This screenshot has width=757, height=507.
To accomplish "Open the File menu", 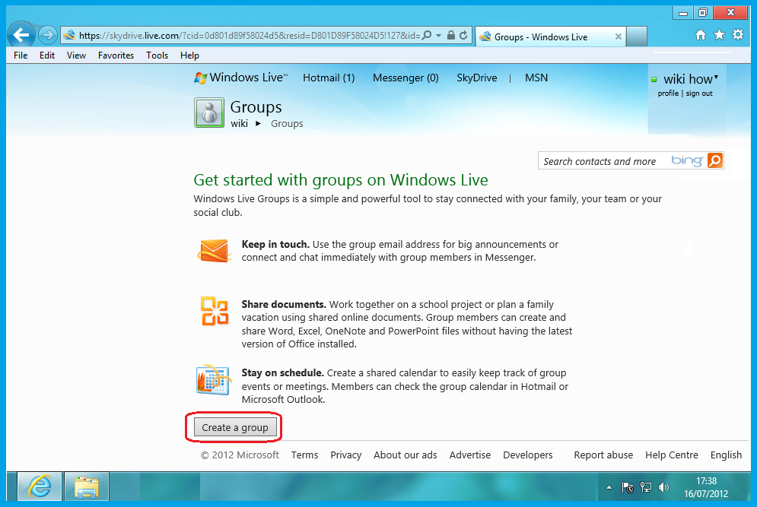I will coord(21,55).
